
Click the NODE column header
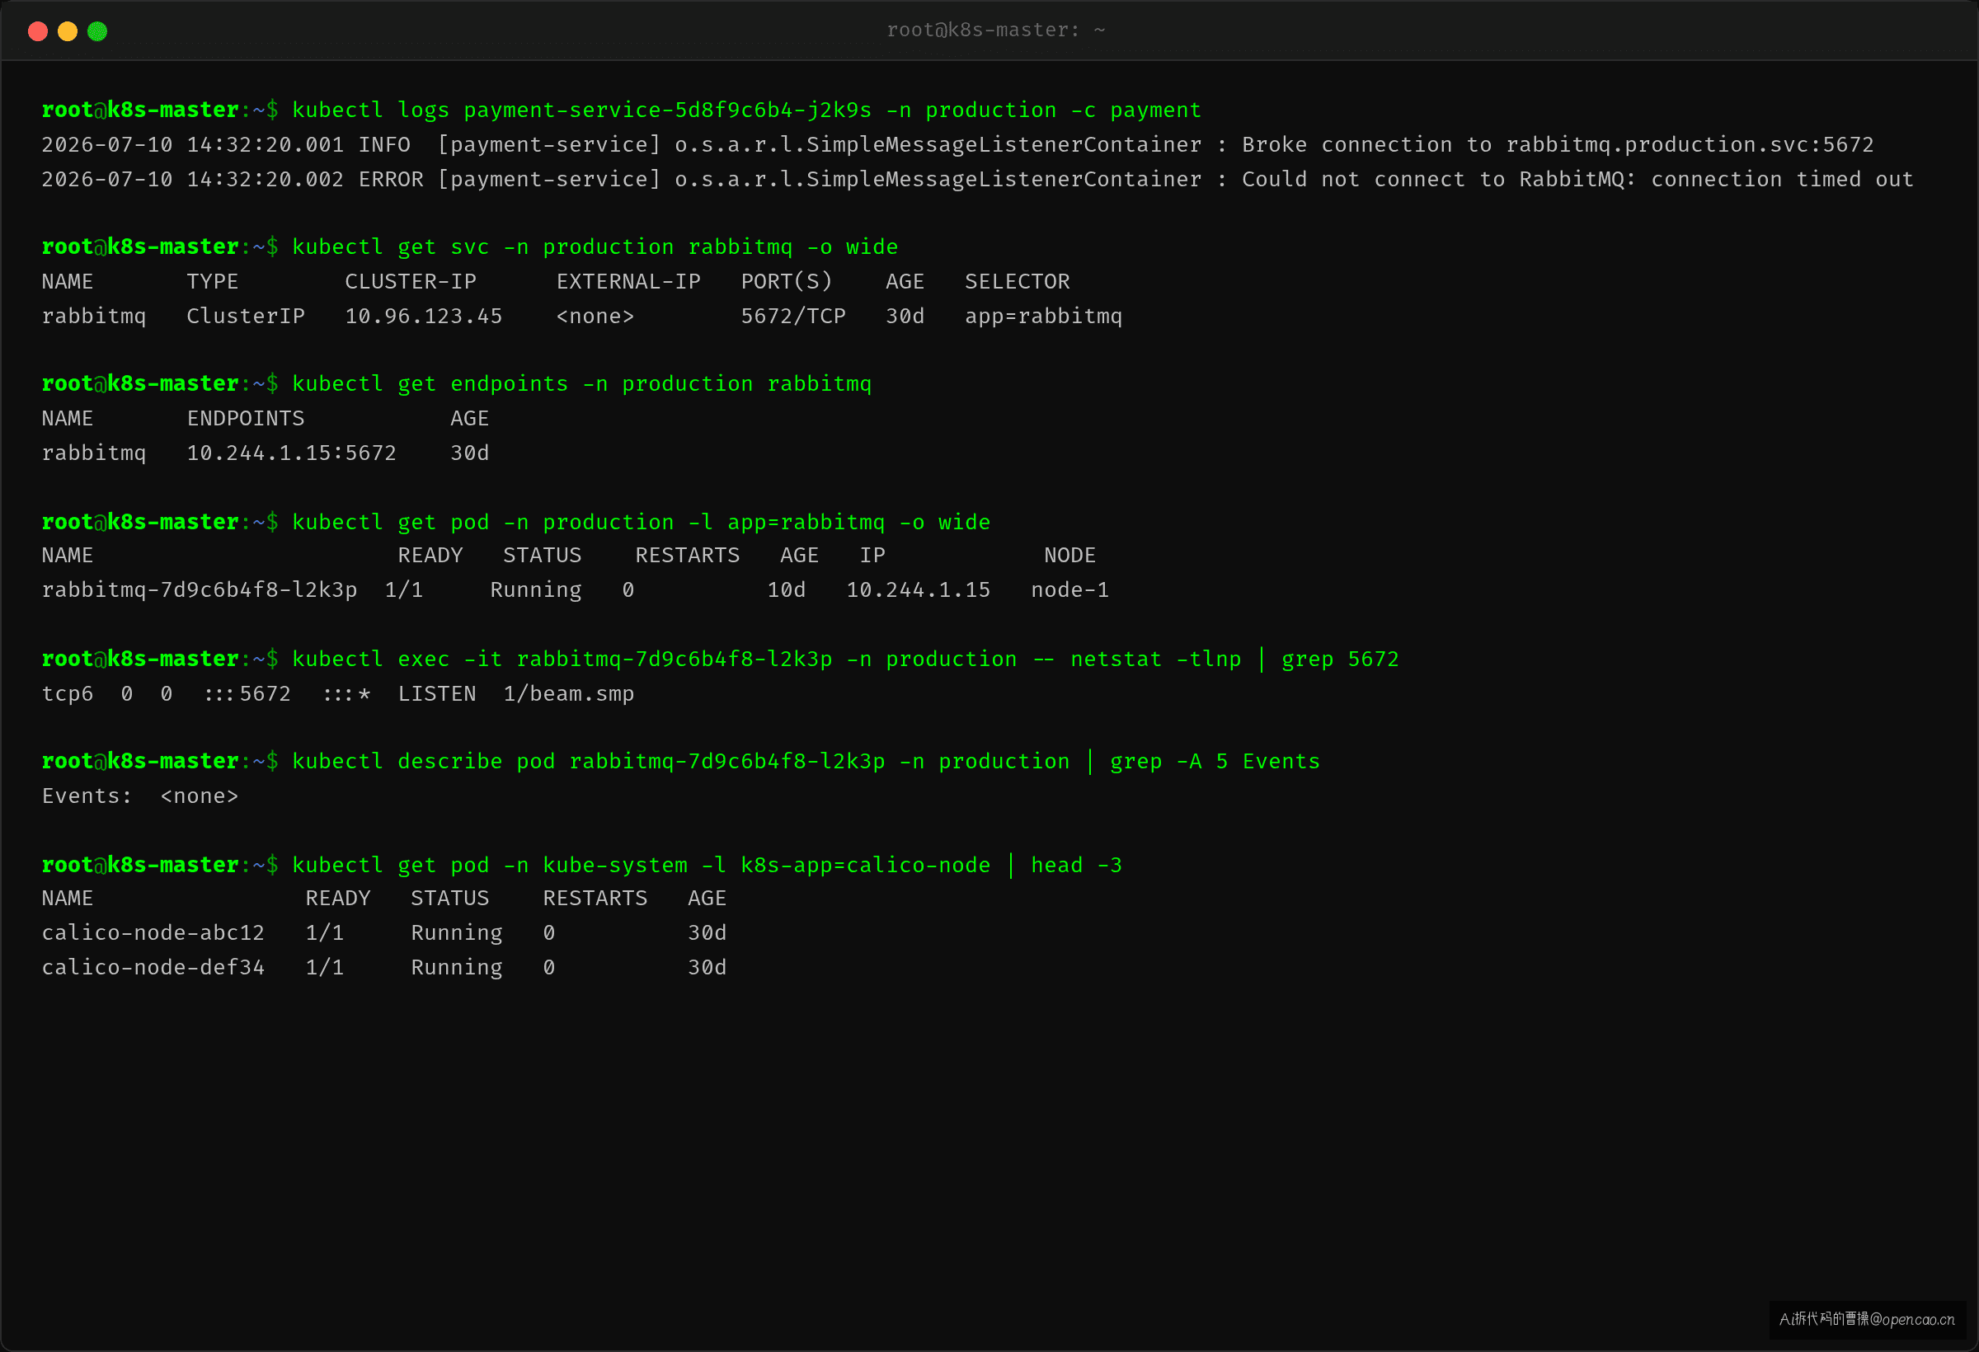tap(1069, 556)
